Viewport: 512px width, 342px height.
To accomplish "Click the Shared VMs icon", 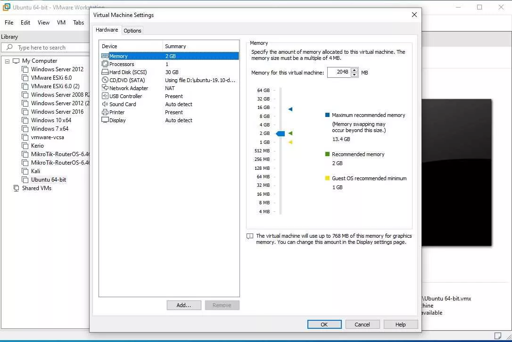I will tap(16, 188).
